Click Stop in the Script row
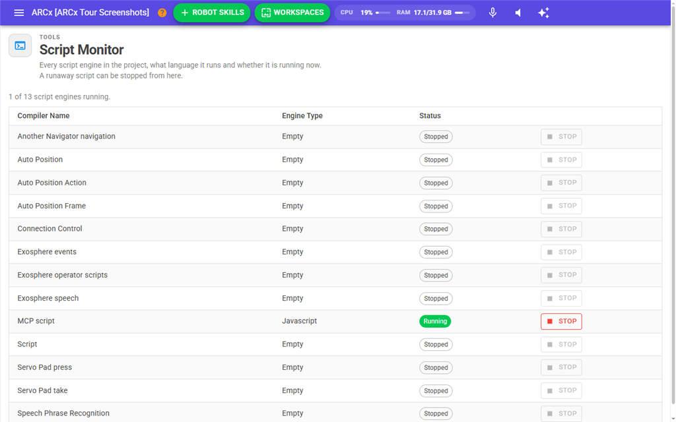The image size is (676, 422). [x=561, y=344]
